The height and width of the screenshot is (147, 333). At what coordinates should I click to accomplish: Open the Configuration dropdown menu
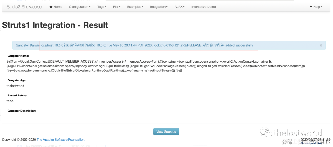pyautogui.click(x=80, y=7)
